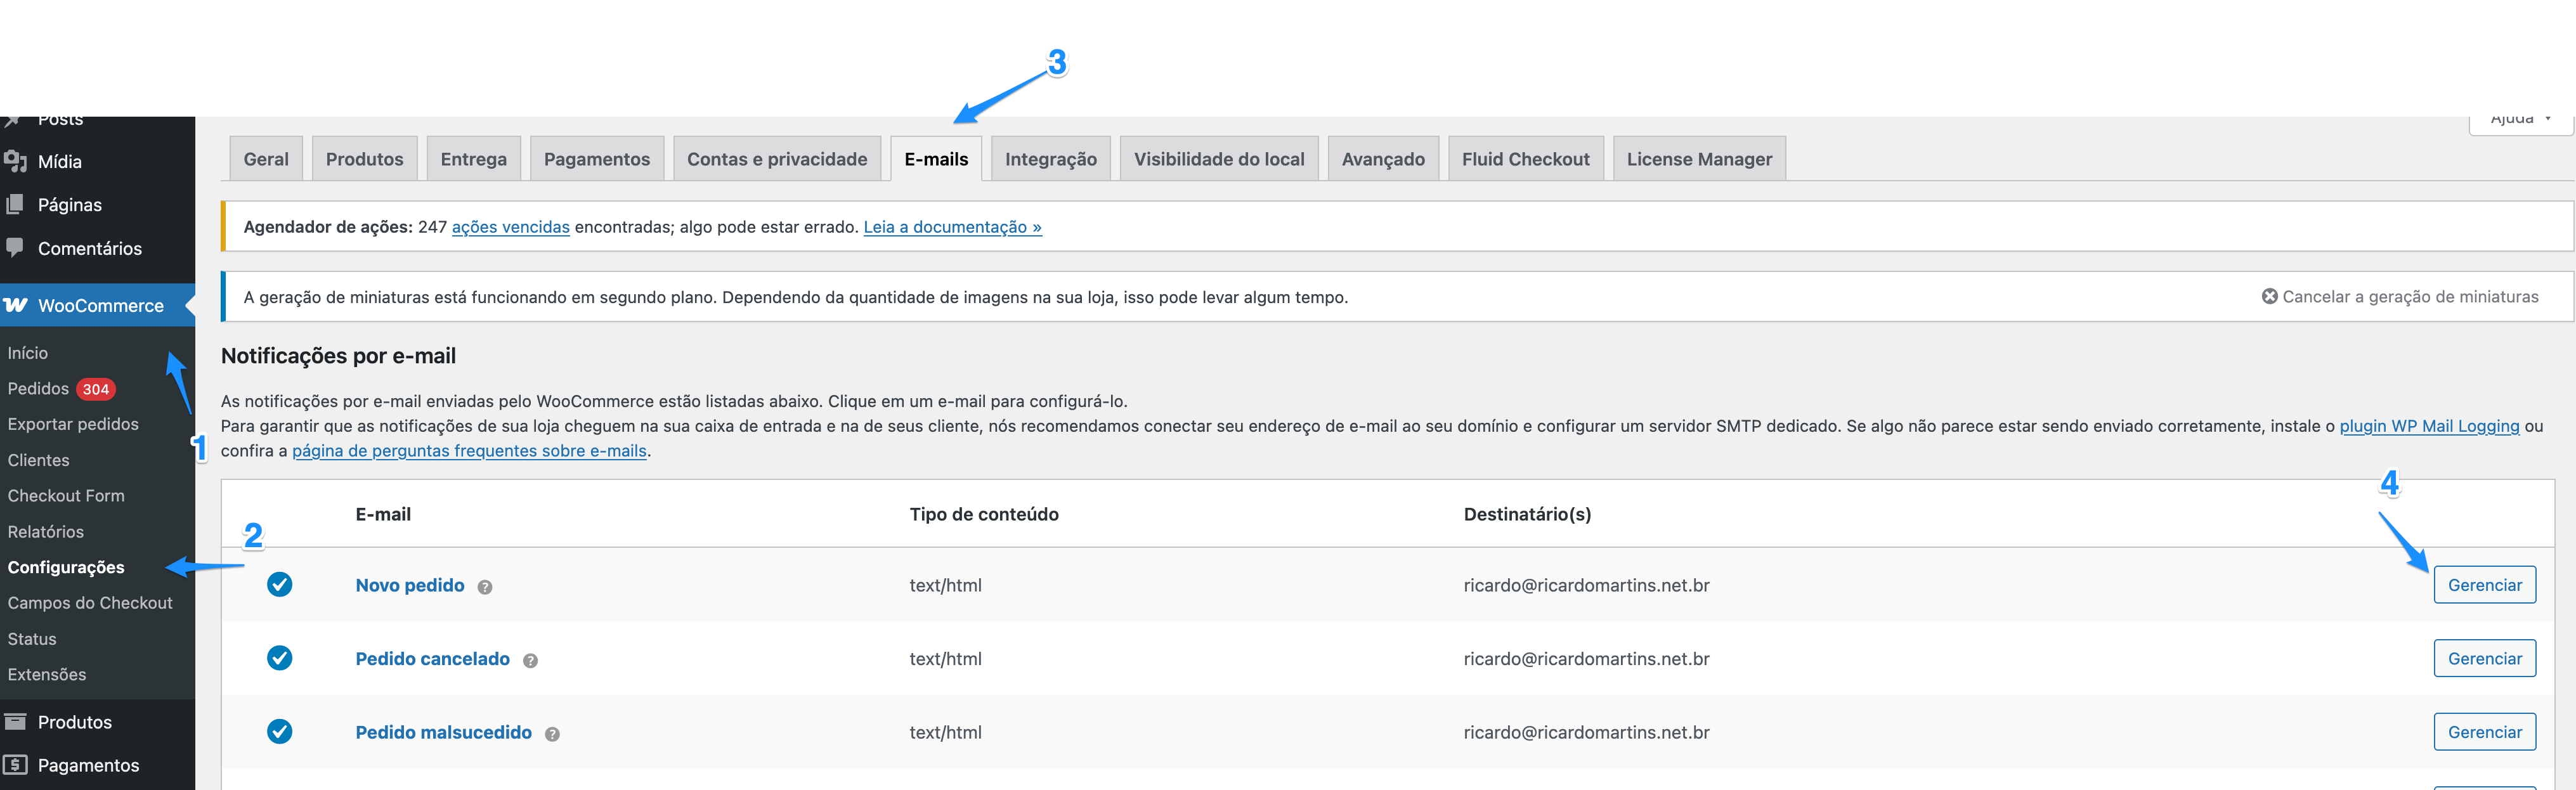Open Checkout Form submenu item
This screenshot has width=2576, height=790.
point(66,495)
